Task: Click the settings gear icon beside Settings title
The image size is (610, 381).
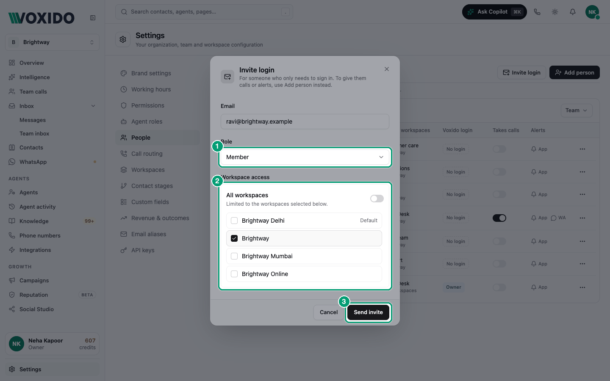Action: click(x=123, y=39)
